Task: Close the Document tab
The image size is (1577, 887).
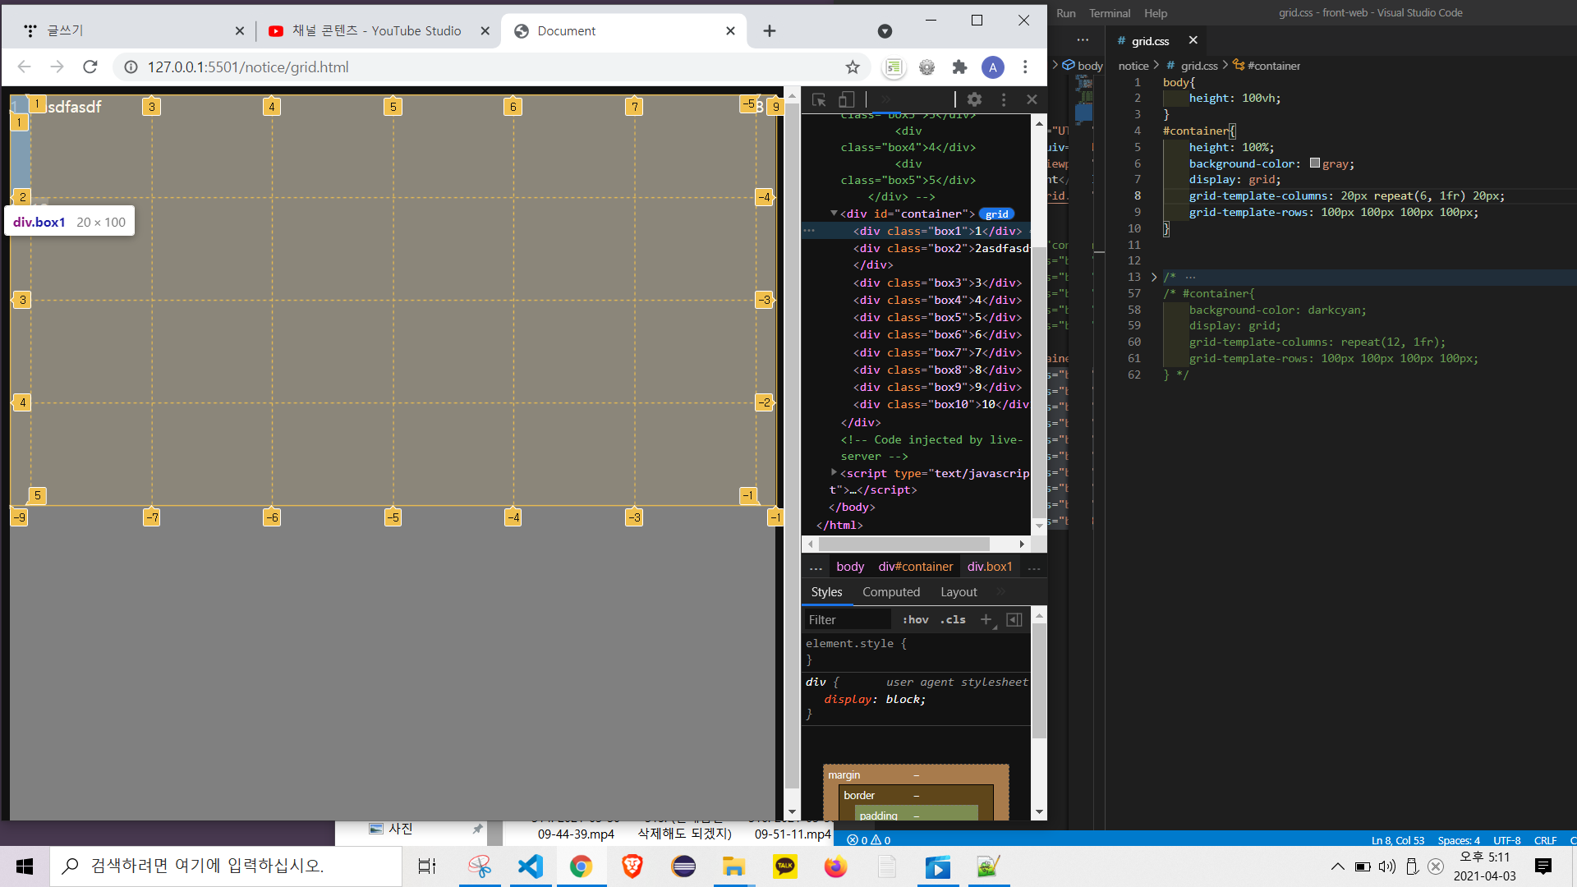Action: [x=730, y=31]
